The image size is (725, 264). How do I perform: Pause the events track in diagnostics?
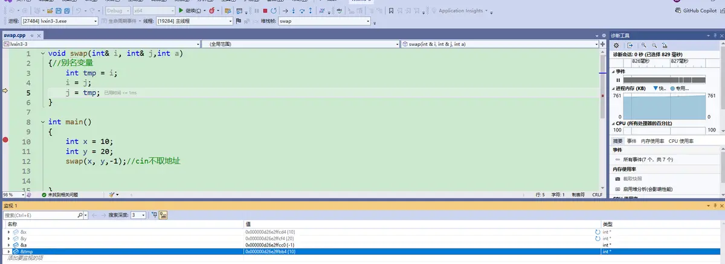click(x=617, y=80)
